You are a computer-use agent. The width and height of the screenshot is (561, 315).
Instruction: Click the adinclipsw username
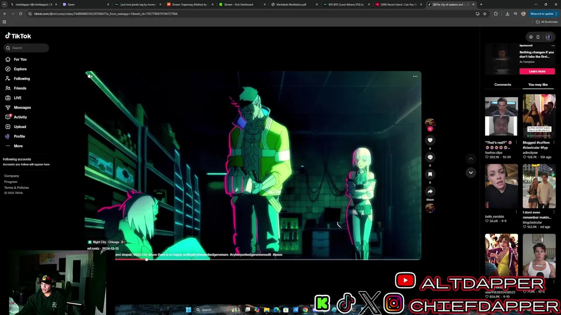[531, 153]
